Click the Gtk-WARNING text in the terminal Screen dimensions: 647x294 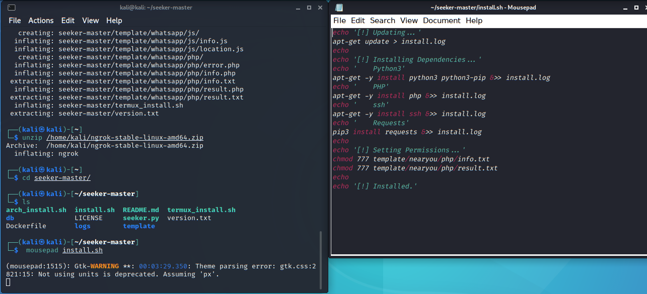coord(97,266)
